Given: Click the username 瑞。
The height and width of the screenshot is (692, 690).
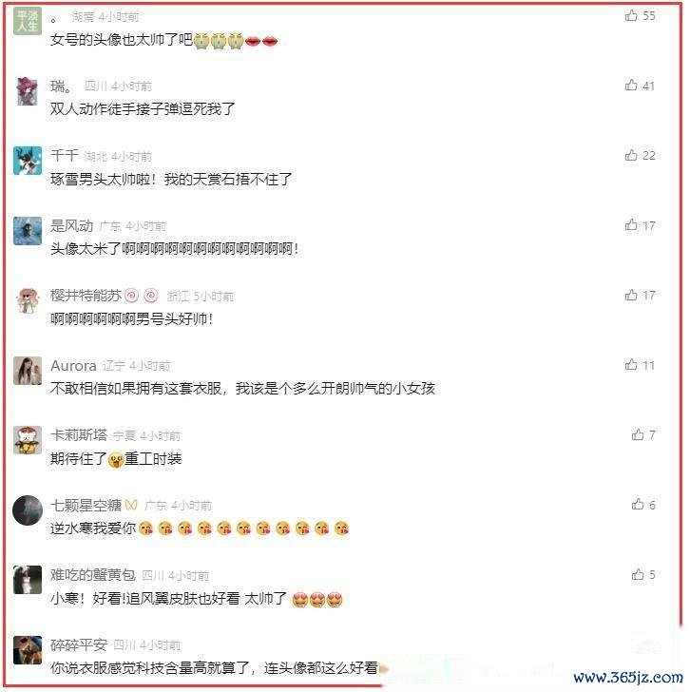Looking at the screenshot, I should point(61,86).
